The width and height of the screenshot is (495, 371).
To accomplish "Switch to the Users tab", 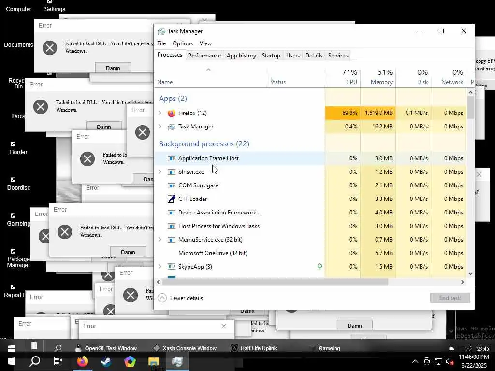I will pos(292,56).
